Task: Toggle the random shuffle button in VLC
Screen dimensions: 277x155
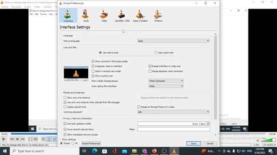Action: 54,139
